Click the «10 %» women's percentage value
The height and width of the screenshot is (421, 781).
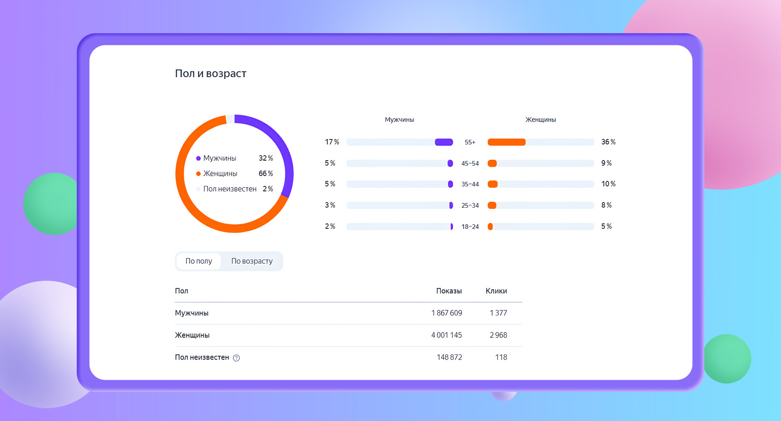coord(608,184)
